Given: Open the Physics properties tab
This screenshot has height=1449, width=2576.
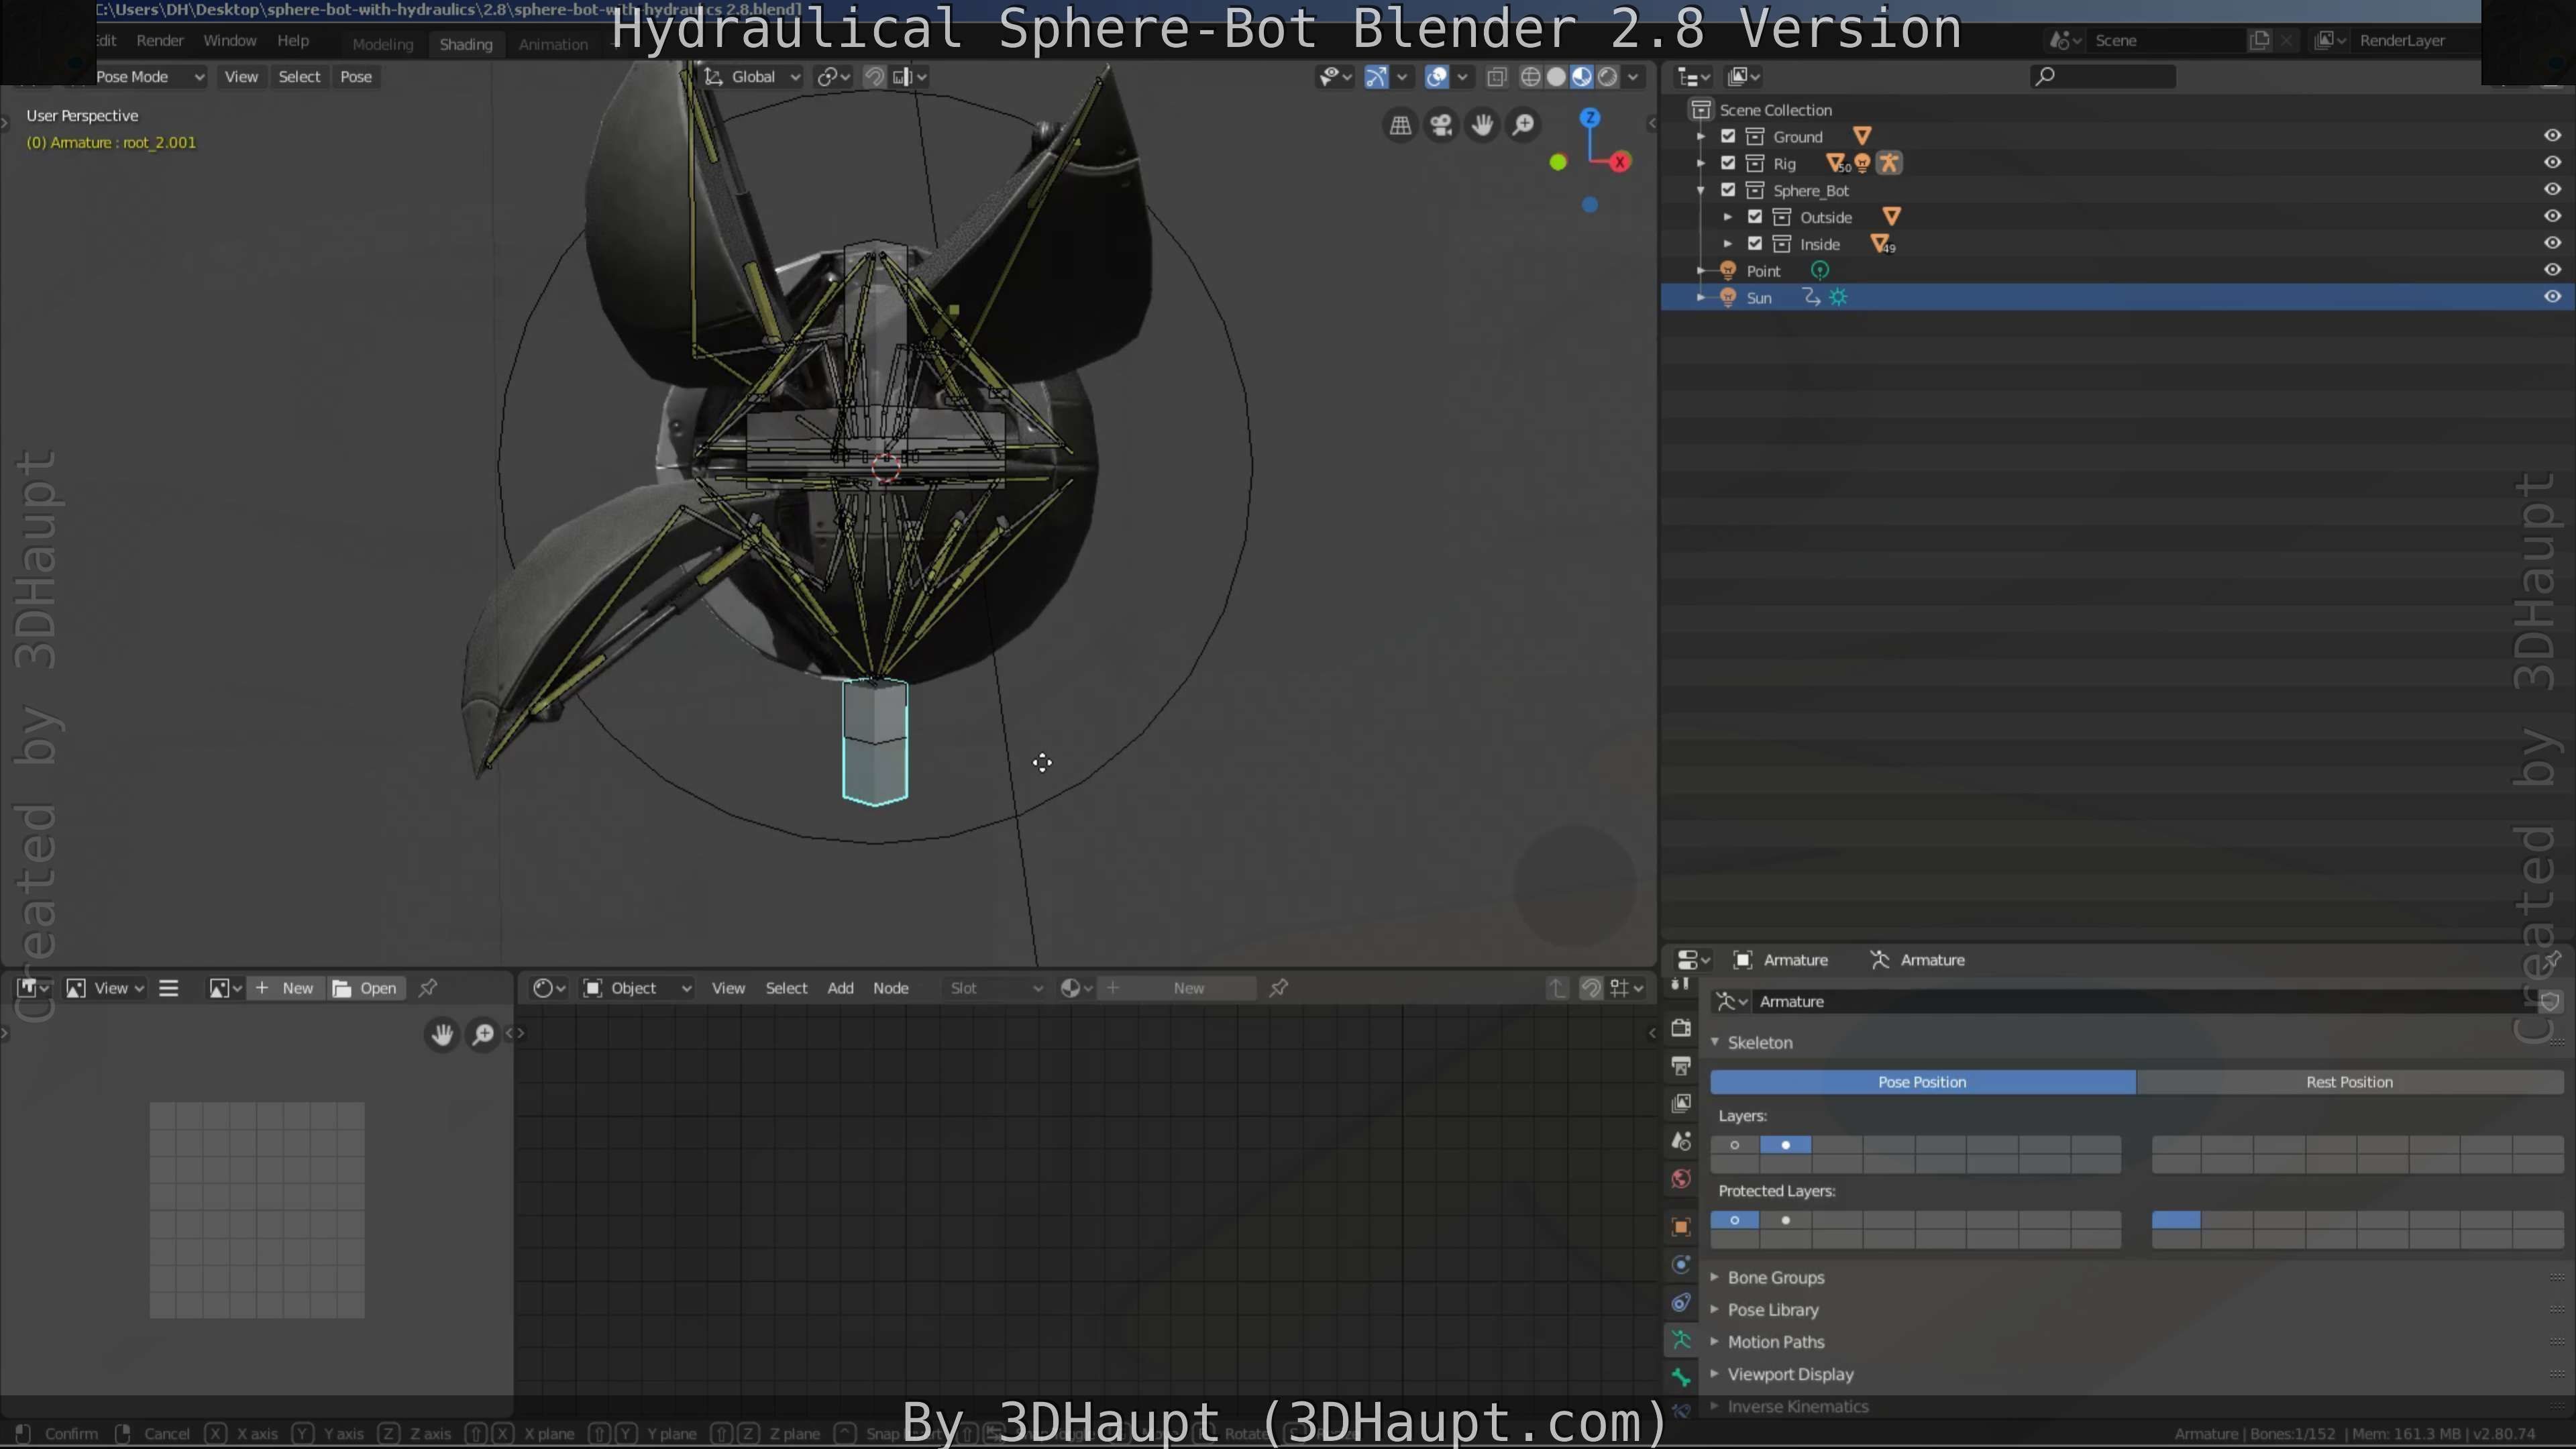Looking at the screenshot, I should coord(1681,1264).
